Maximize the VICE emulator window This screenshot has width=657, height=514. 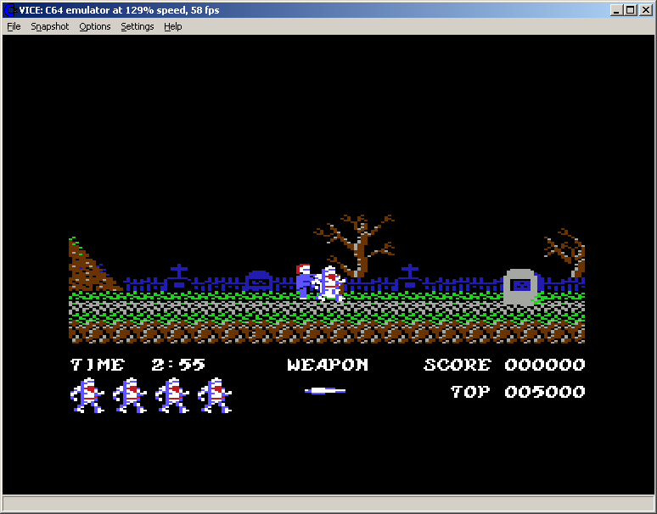[x=630, y=10]
